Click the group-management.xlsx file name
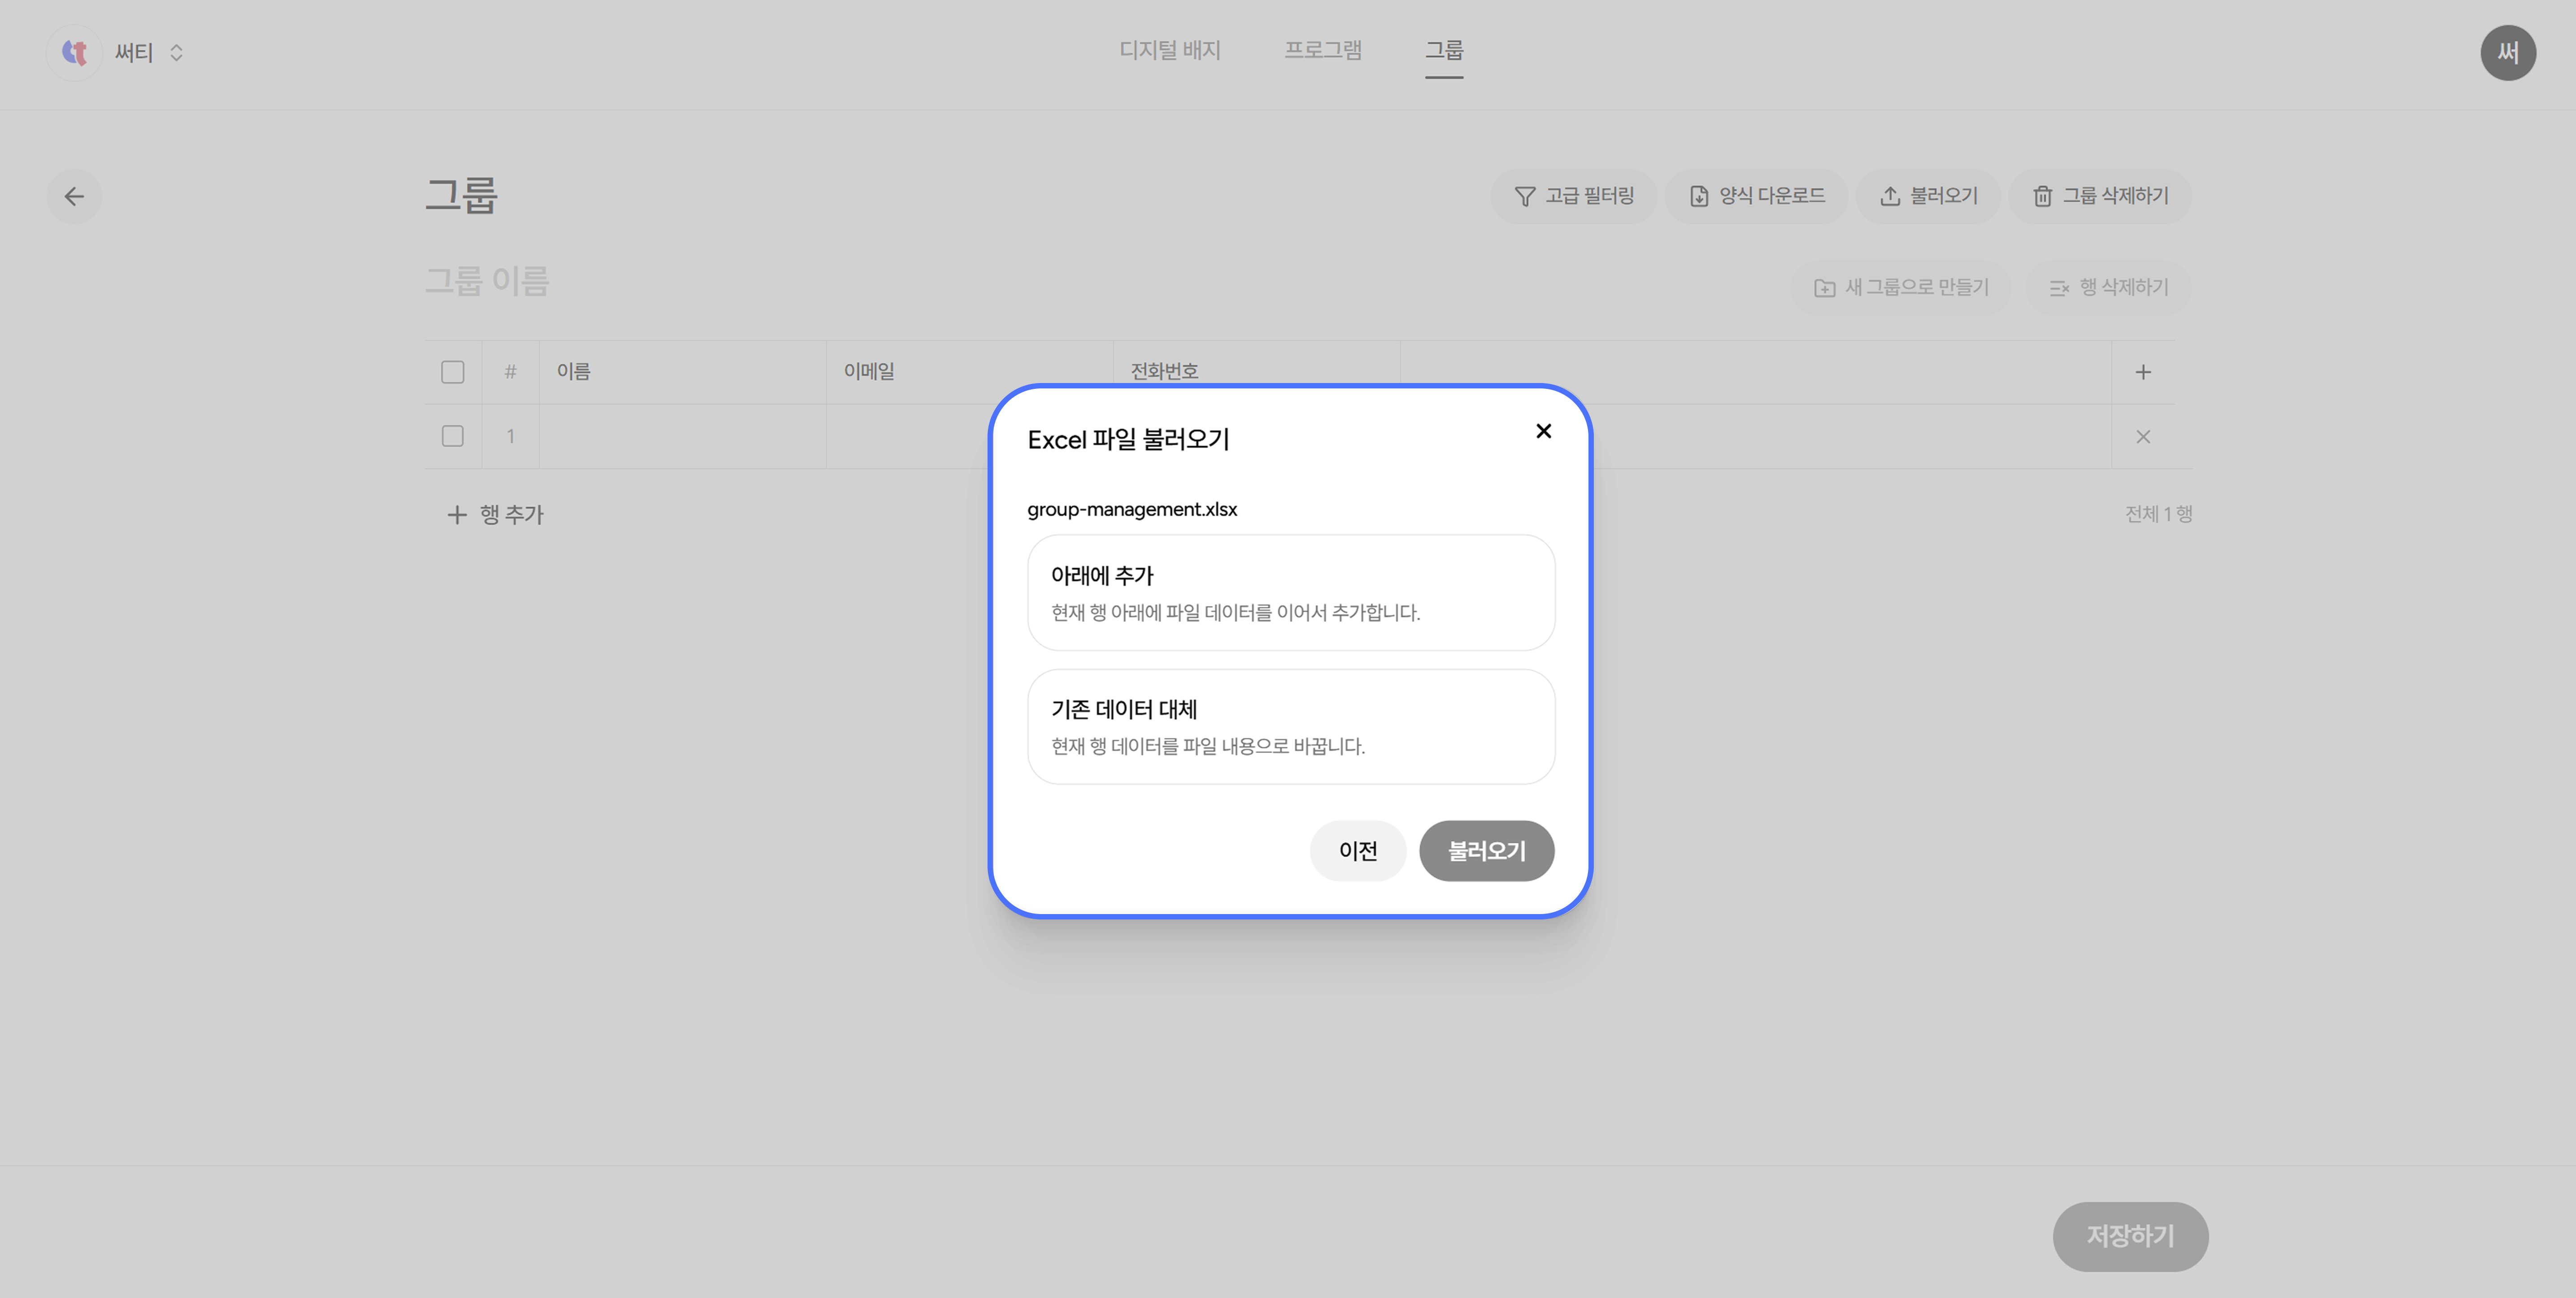The width and height of the screenshot is (2576, 1298). 1132,509
